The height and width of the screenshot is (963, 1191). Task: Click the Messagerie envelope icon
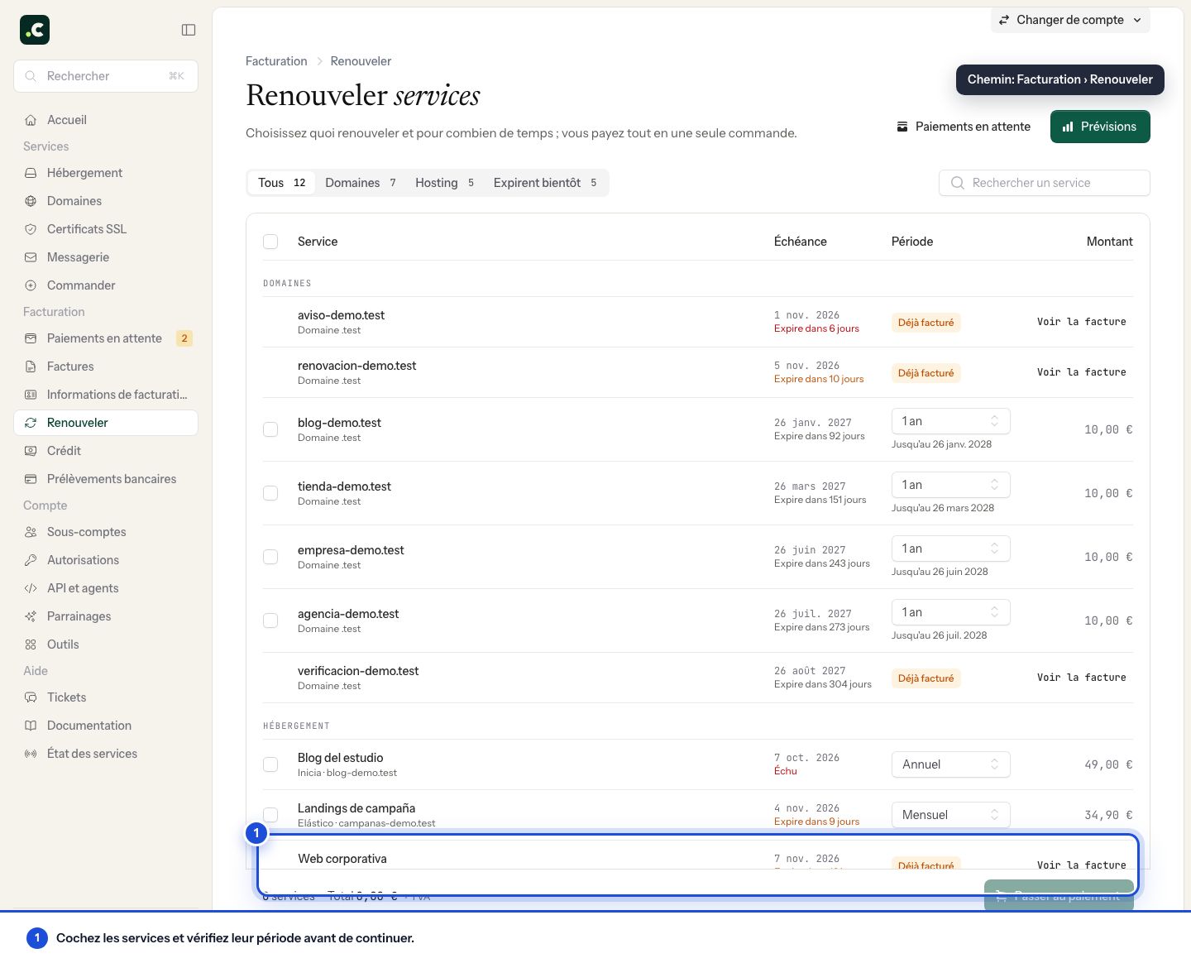31,257
